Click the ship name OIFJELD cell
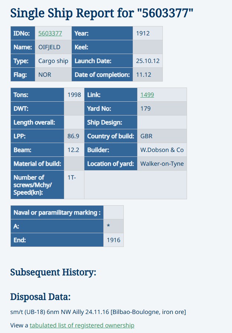This screenshot has width=232, height=333. pos(53,47)
